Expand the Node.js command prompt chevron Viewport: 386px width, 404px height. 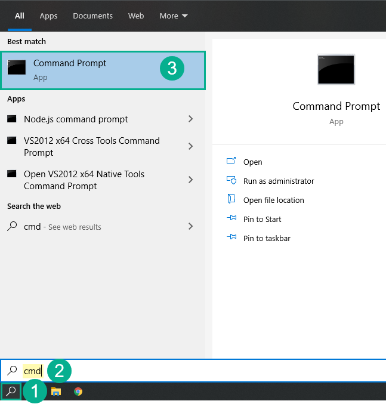[190, 119]
